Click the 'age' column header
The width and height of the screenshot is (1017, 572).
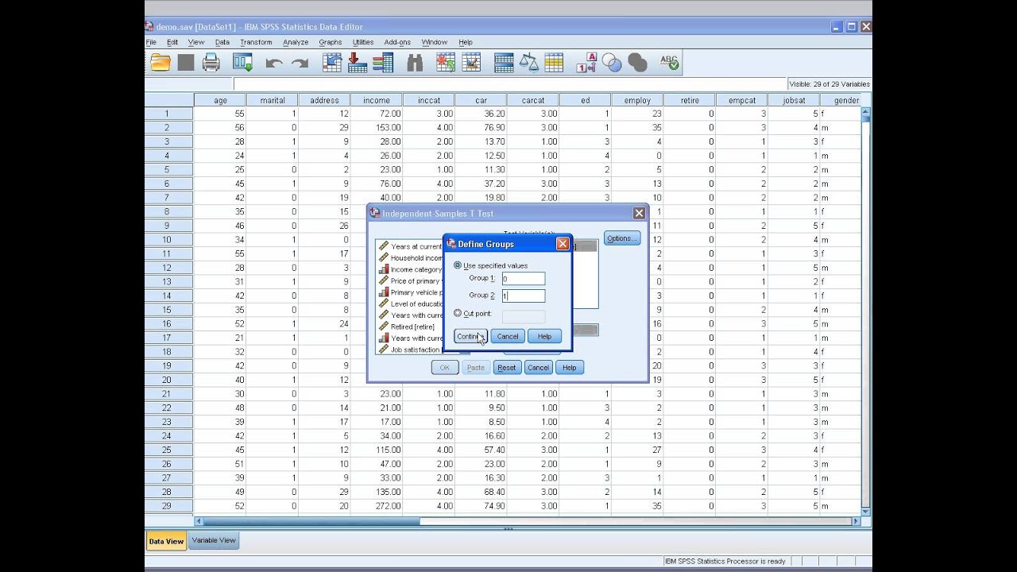(220, 100)
